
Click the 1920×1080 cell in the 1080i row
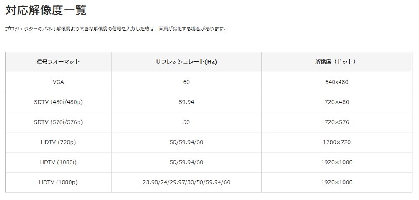click(x=336, y=162)
